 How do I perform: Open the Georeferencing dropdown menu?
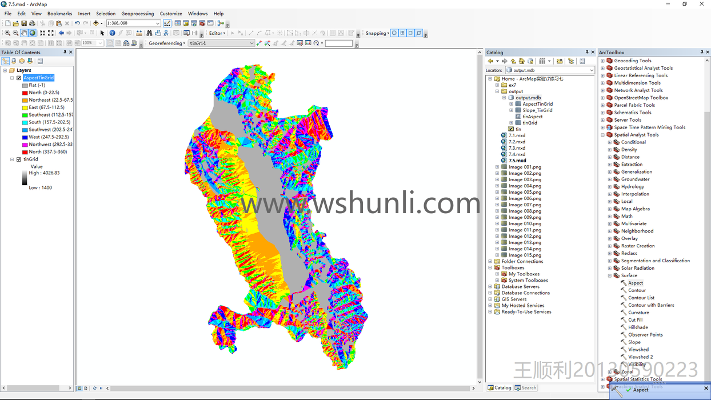coord(167,43)
